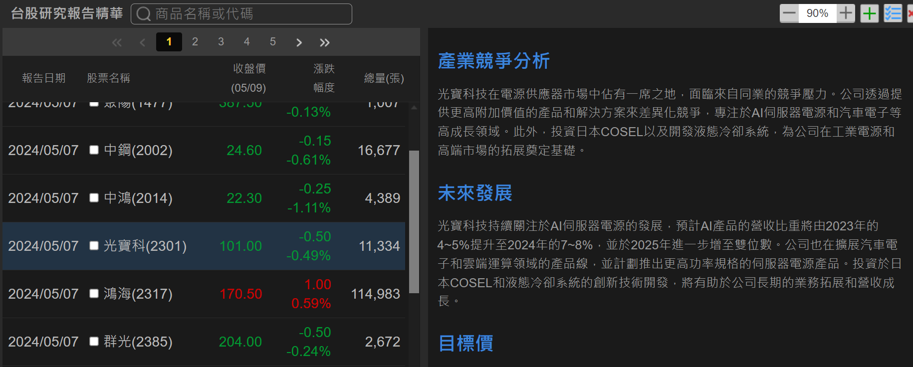This screenshot has height=367, width=913.
Task: Select the 光寶科(2301) stock name
Action: click(x=145, y=246)
